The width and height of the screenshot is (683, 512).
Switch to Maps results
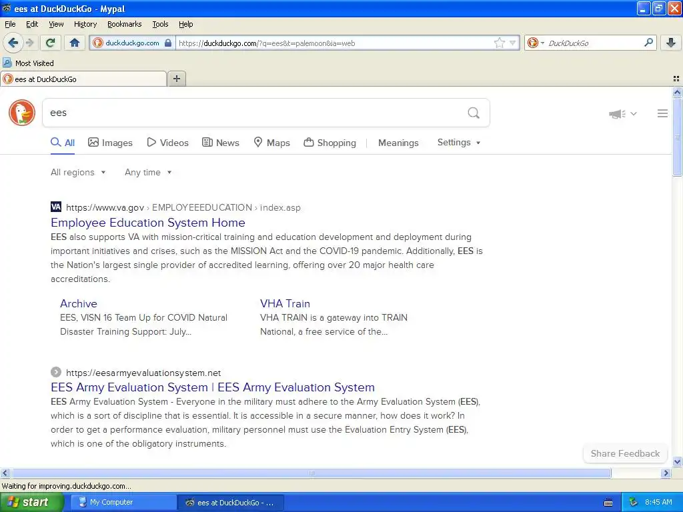coord(272,143)
